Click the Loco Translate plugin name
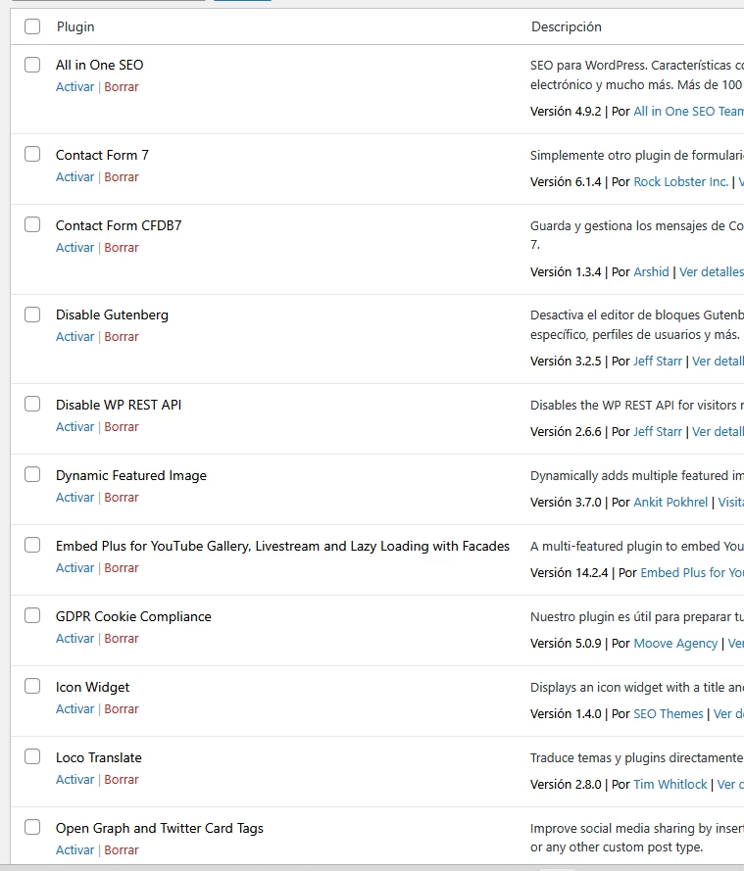 click(x=98, y=757)
